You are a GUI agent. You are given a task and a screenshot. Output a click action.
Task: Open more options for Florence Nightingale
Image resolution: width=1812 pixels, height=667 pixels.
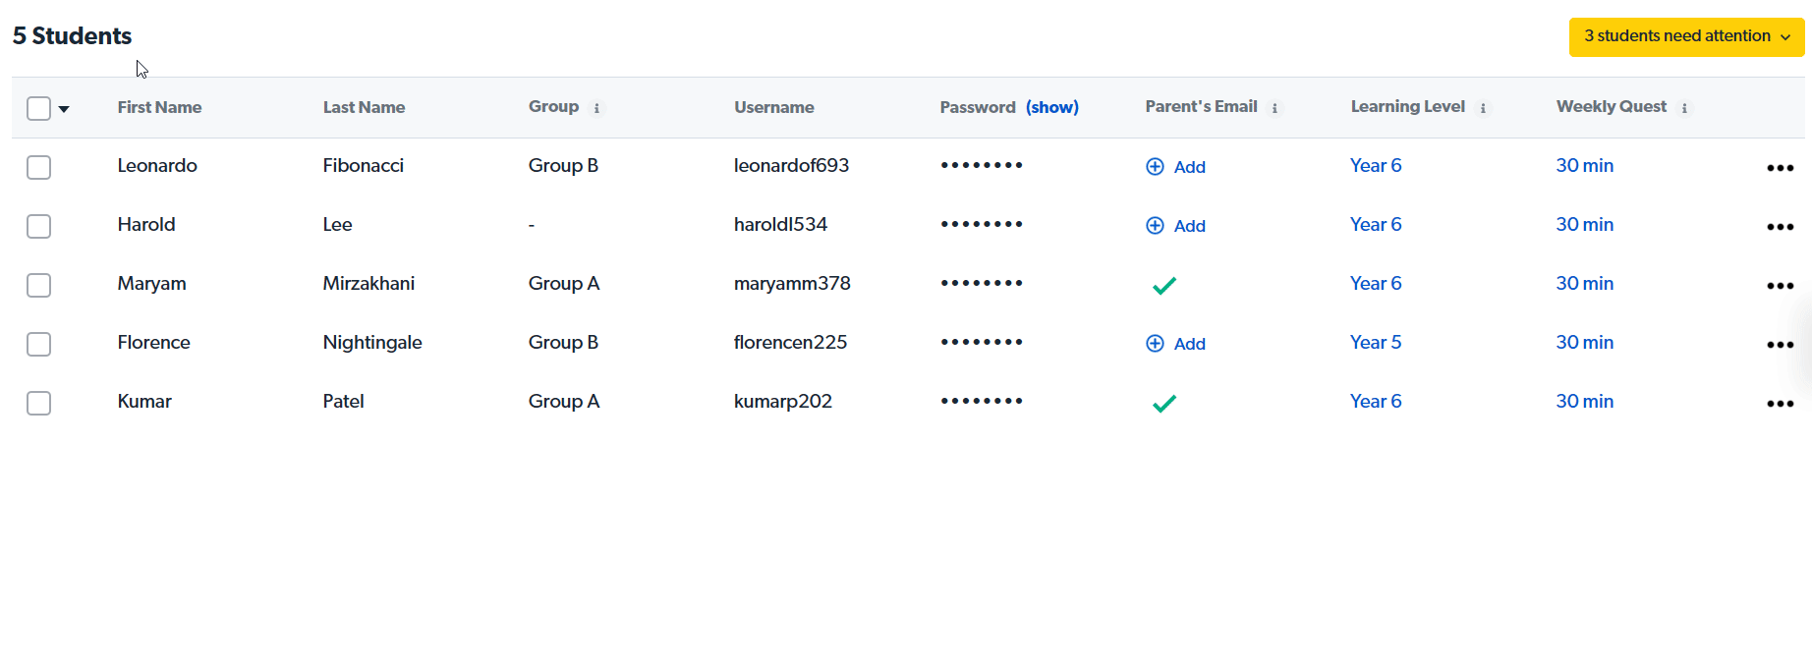pyautogui.click(x=1780, y=345)
